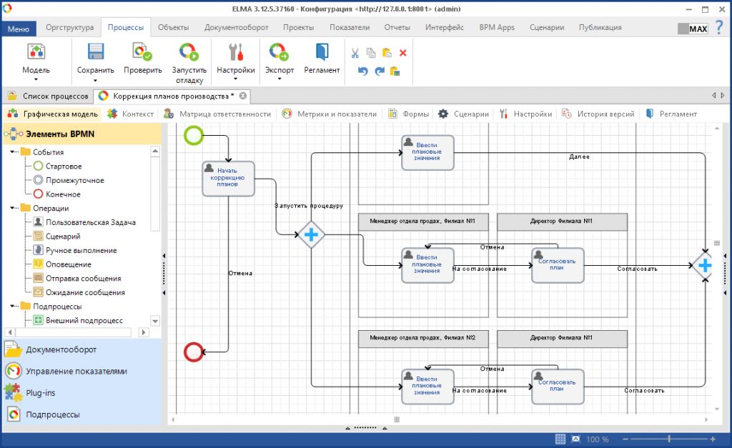Screen dimensions: 732x448
Task: Collapse the События tree folder
Action: pyautogui.click(x=14, y=152)
